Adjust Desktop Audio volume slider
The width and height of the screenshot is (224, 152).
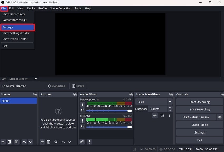click(x=109, y=111)
